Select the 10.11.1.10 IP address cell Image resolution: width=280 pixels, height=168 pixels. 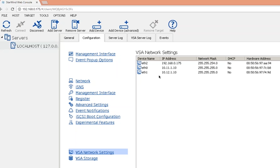pos(169,68)
